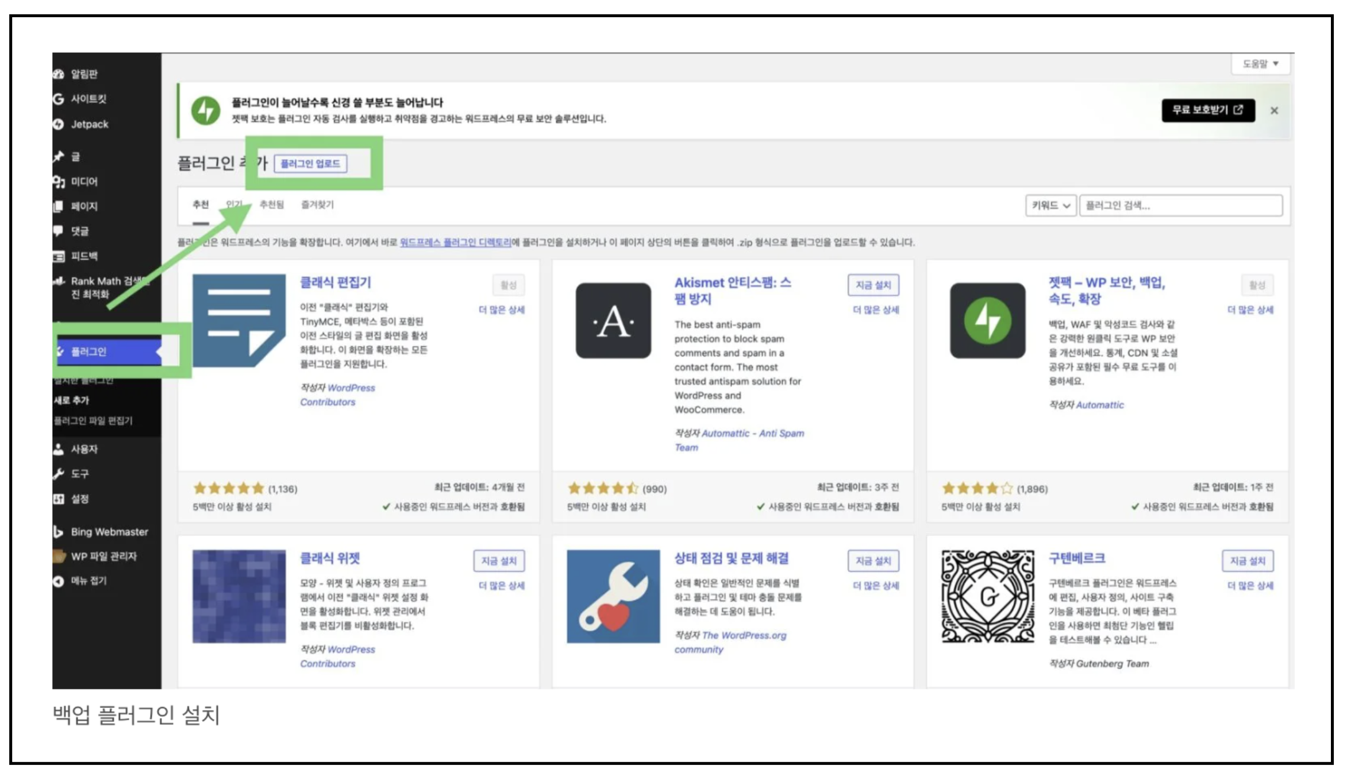Click Akismet plugin logo thumbnail

coord(613,320)
